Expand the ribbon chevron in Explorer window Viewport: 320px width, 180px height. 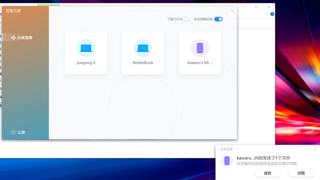pos(267,14)
